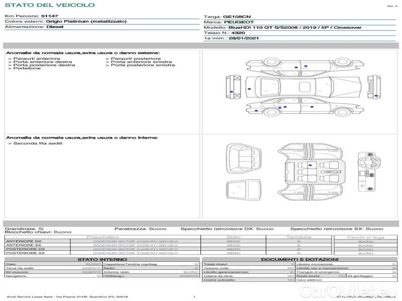
Task: Click the interior seats layout diagram
Action: tap(310, 171)
